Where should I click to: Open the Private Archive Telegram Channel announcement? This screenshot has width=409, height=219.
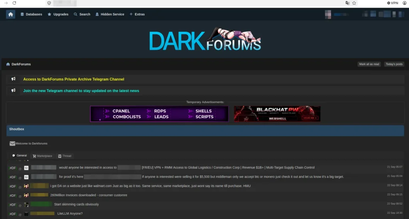click(73, 79)
